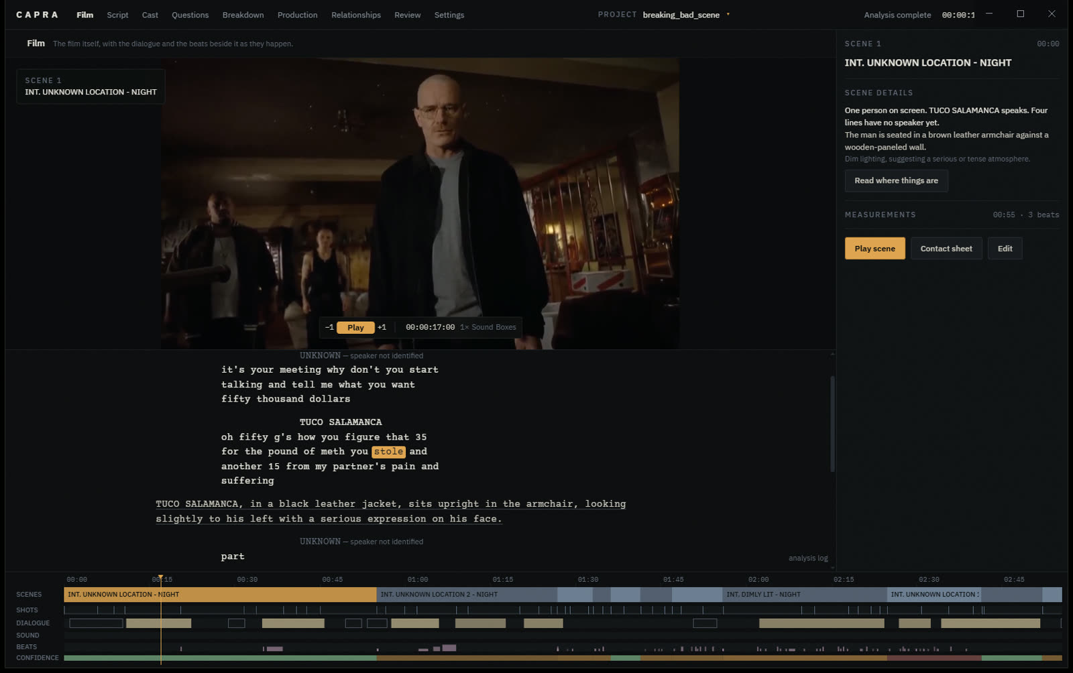
Task: Click the SCENES track label
Action: click(x=29, y=595)
